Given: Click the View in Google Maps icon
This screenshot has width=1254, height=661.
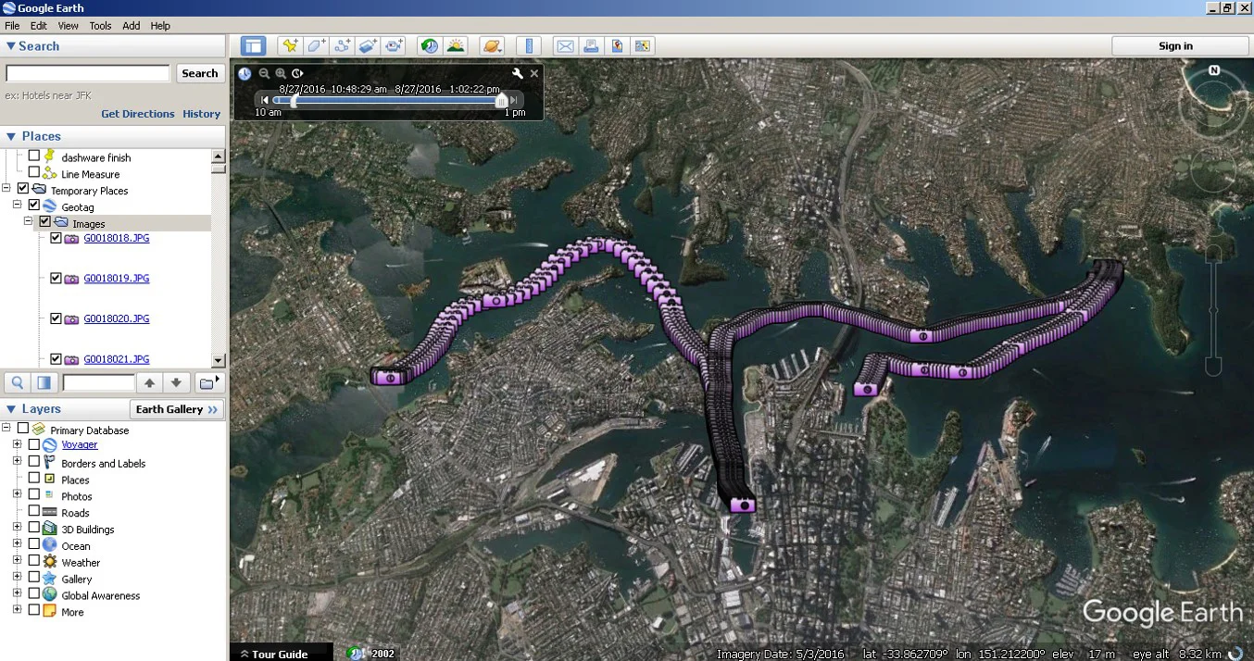Looking at the screenshot, I should point(643,45).
